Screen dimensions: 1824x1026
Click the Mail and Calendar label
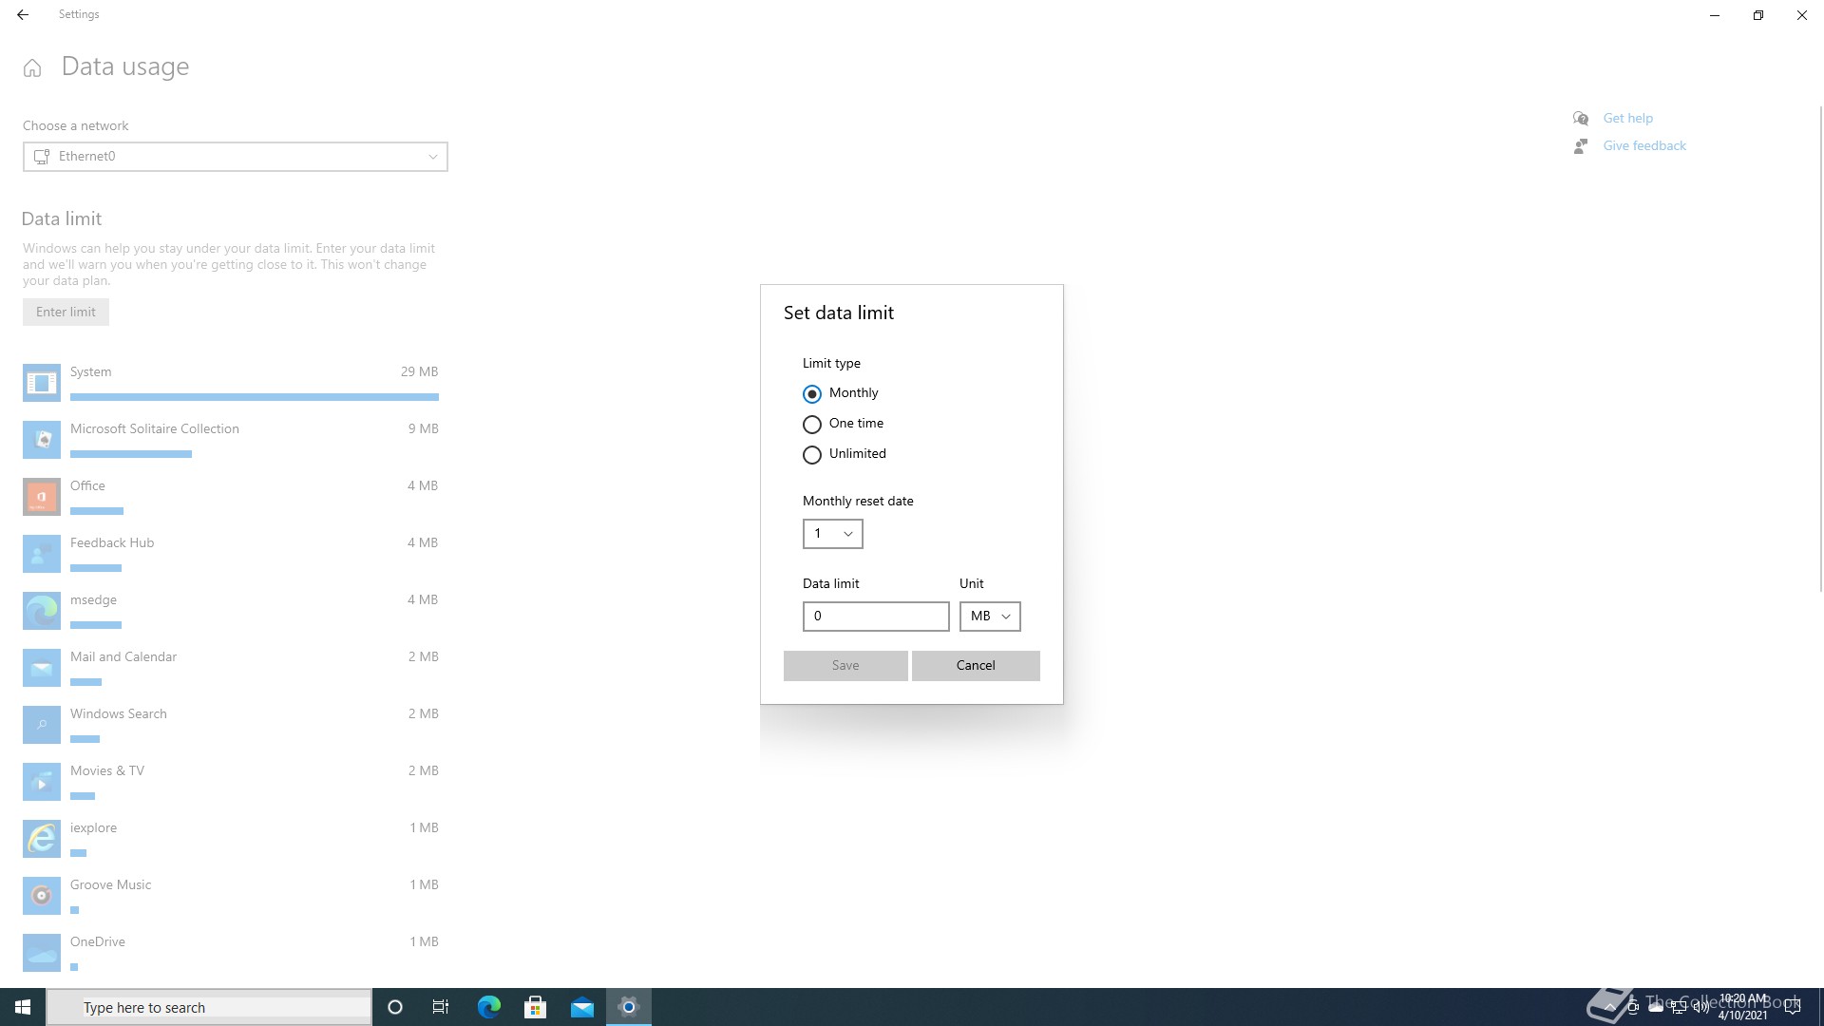pos(123,657)
